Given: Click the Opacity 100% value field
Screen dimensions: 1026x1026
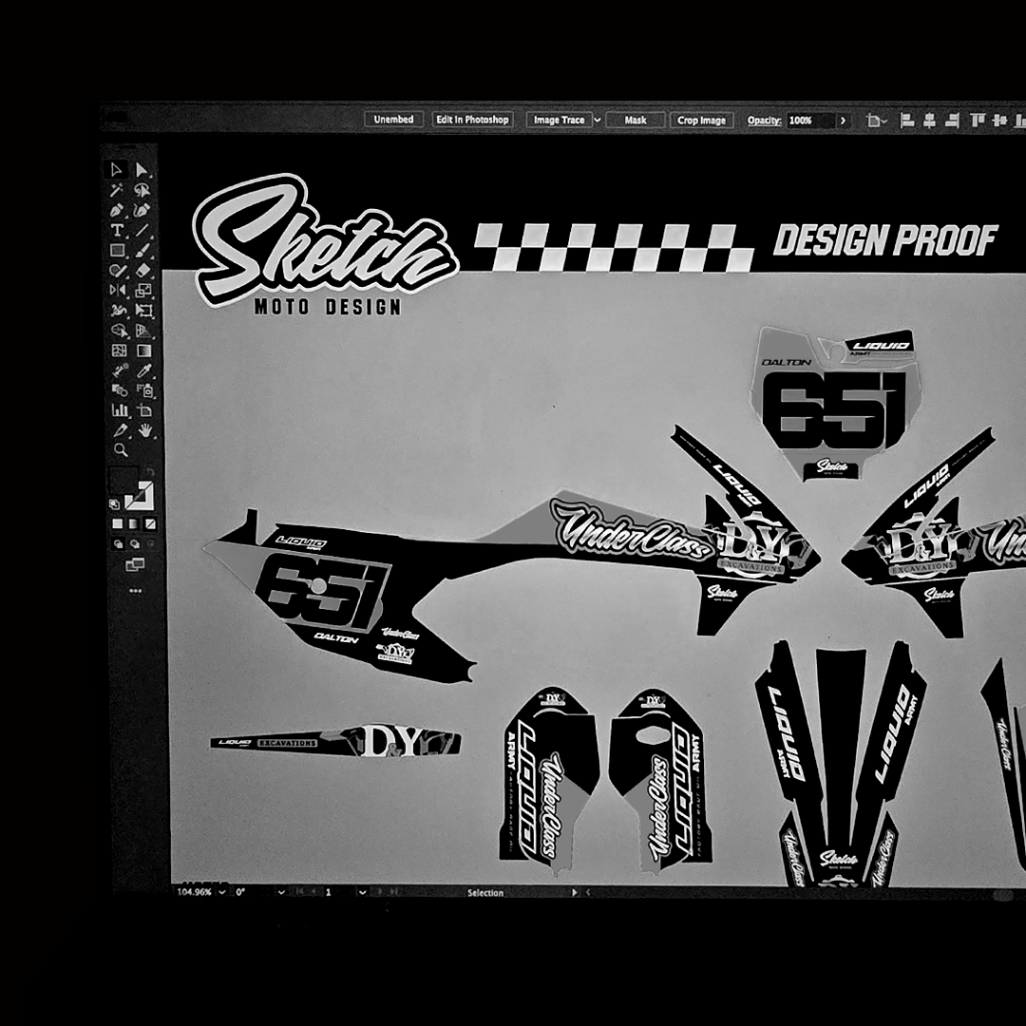Looking at the screenshot, I should (810, 121).
